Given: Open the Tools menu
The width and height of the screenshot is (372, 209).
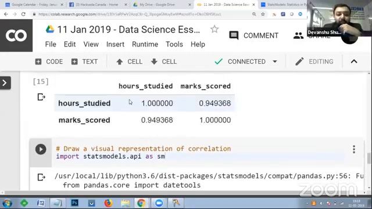Looking at the screenshot, I should (174, 44).
